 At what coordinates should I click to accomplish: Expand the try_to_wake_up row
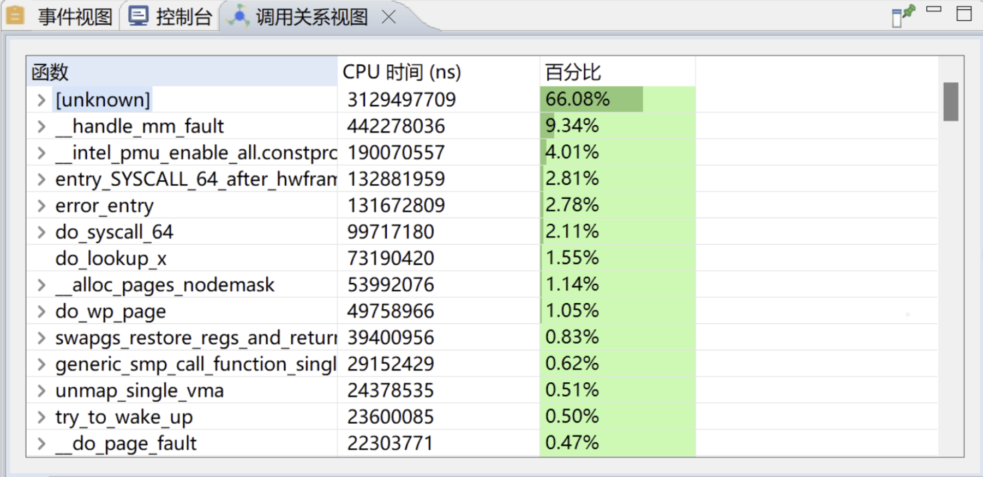pyautogui.click(x=41, y=417)
